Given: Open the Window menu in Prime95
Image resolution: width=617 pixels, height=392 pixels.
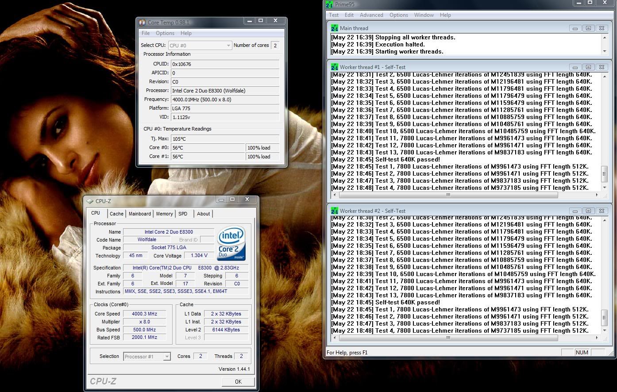Looking at the screenshot, I should 424,15.
